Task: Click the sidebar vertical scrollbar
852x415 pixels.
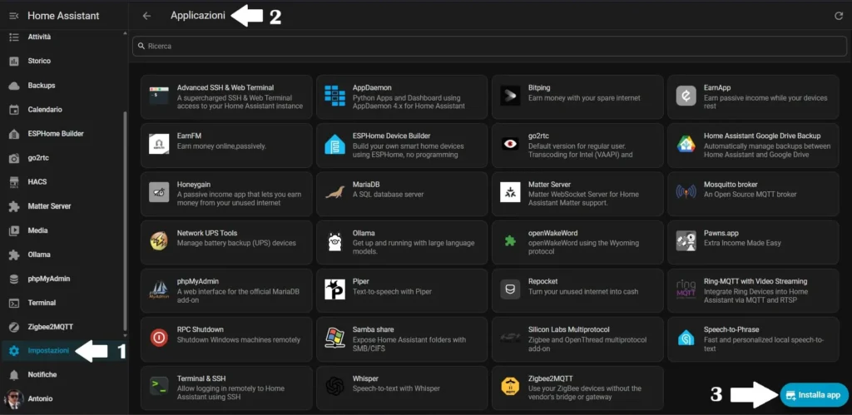Action: (126, 220)
